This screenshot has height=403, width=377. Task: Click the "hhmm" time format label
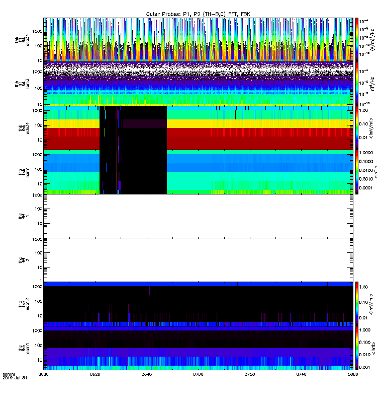pyautogui.click(x=9, y=374)
